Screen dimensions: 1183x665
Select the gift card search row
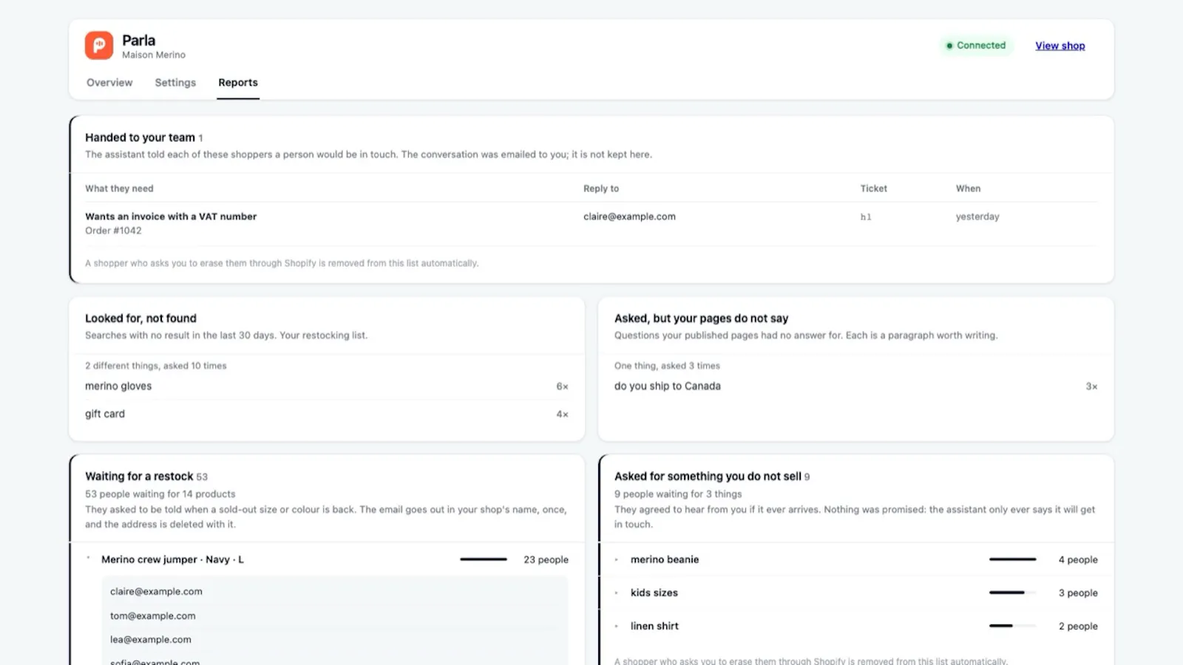pos(327,414)
